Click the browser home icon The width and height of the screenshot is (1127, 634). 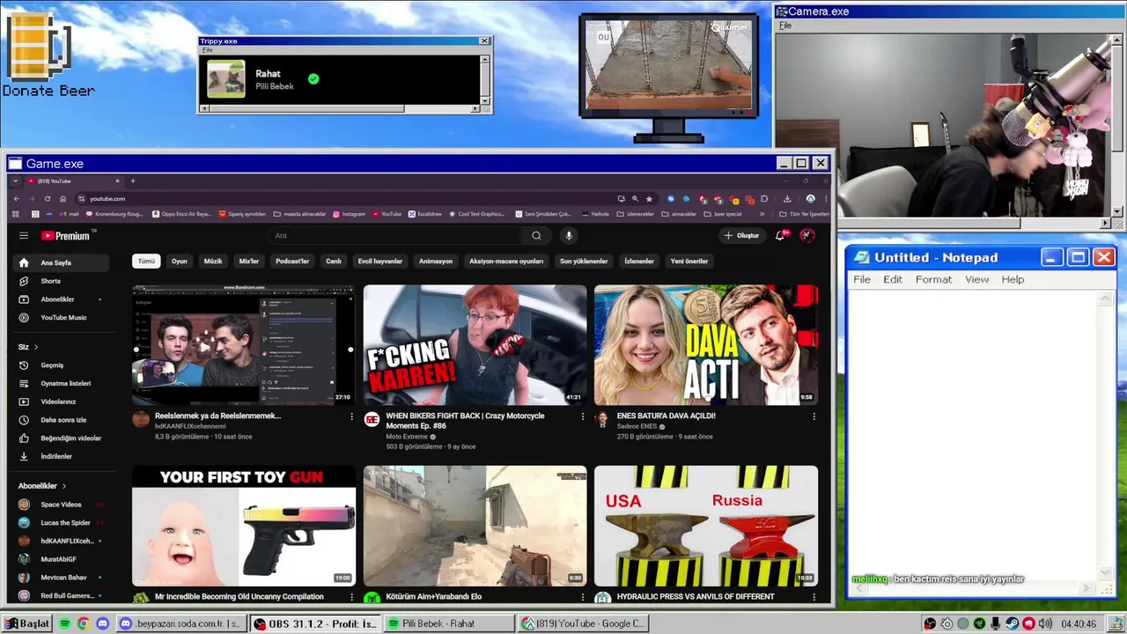63,199
